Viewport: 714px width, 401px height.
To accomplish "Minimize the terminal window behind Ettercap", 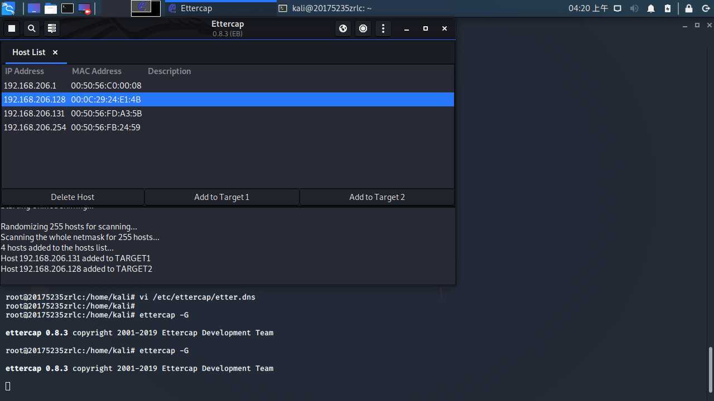I will pos(686,26).
